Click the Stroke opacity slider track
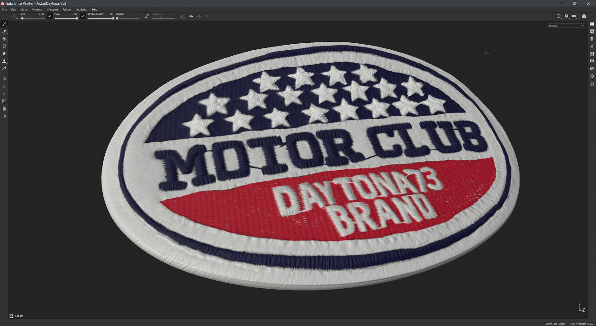 (101, 19)
